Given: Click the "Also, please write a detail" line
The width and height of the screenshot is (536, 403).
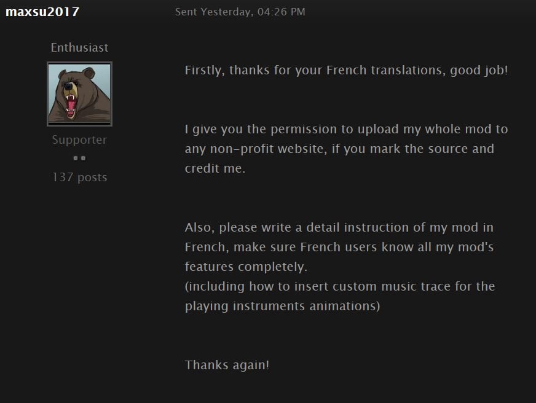Looking at the screenshot, I should point(339,228).
